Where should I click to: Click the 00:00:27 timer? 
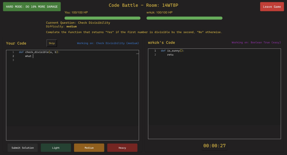pos(214,146)
